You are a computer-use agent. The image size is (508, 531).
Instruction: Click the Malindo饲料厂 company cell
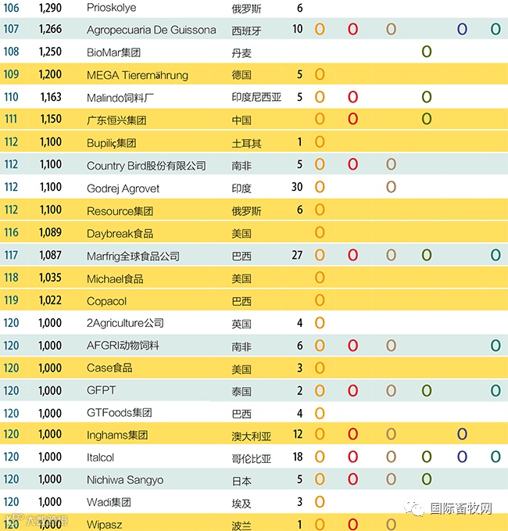[120, 98]
